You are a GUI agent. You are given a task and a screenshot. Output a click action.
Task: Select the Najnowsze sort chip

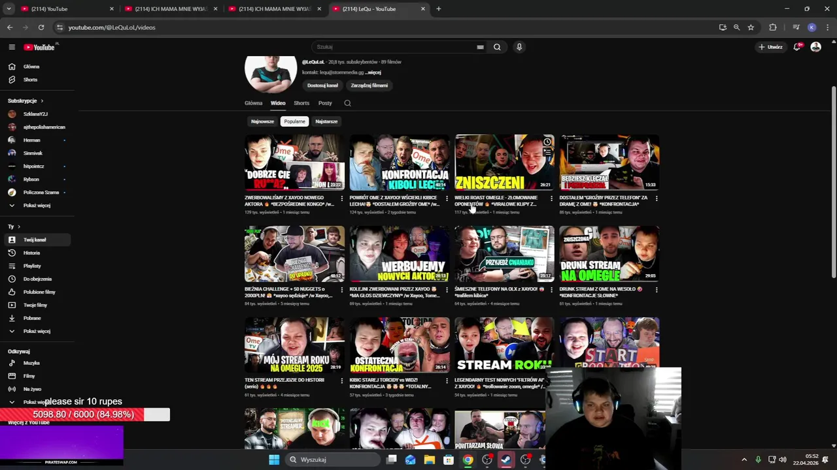point(262,121)
